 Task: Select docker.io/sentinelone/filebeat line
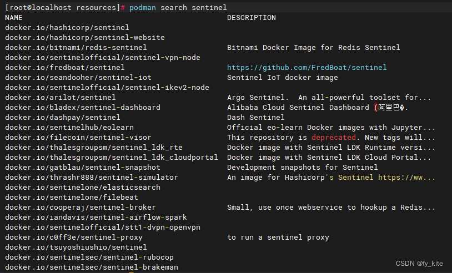coord(72,198)
